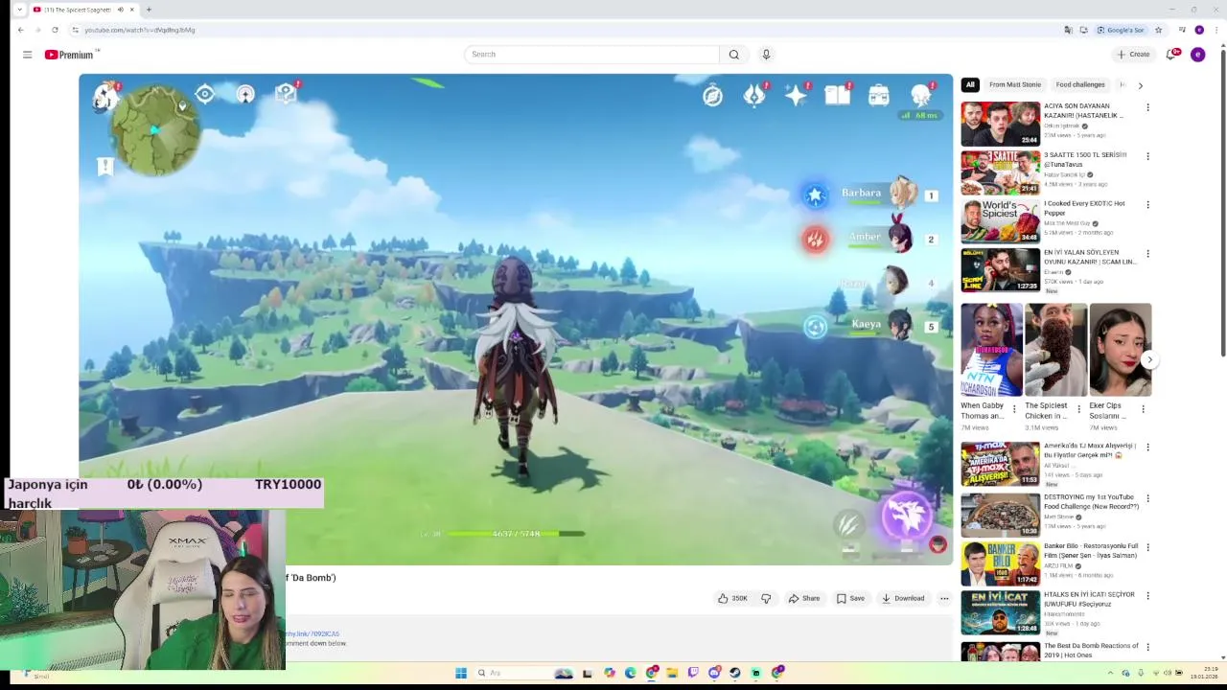This screenshot has width=1227, height=690.
Task: Open The Spiciest Chicken short thumbnail
Action: point(1055,350)
